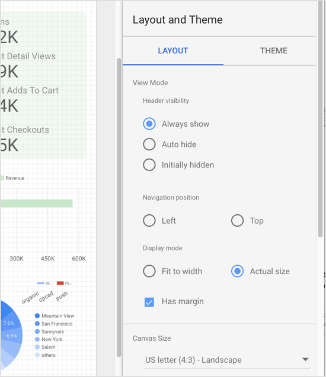Click the Header visibility label
326x377 pixels.
(x=166, y=101)
